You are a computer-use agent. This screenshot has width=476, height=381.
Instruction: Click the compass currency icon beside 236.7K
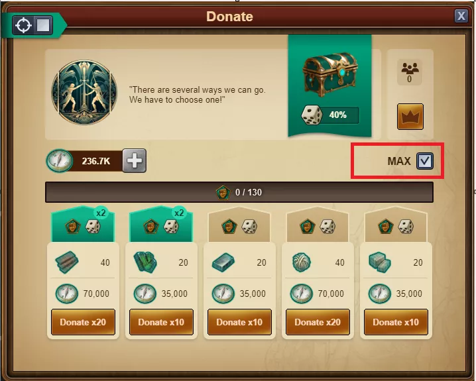[x=60, y=161]
